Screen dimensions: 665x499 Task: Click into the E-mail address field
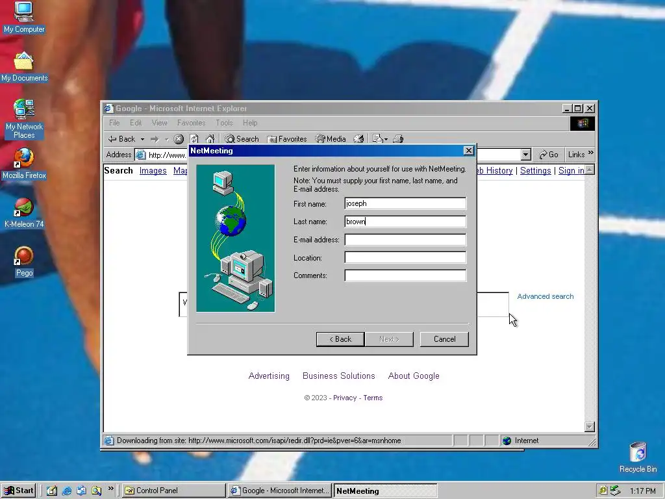[x=405, y=240]
